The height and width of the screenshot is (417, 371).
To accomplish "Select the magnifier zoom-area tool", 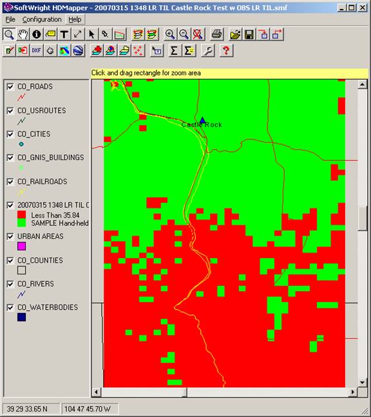I will tap(9, 35).
